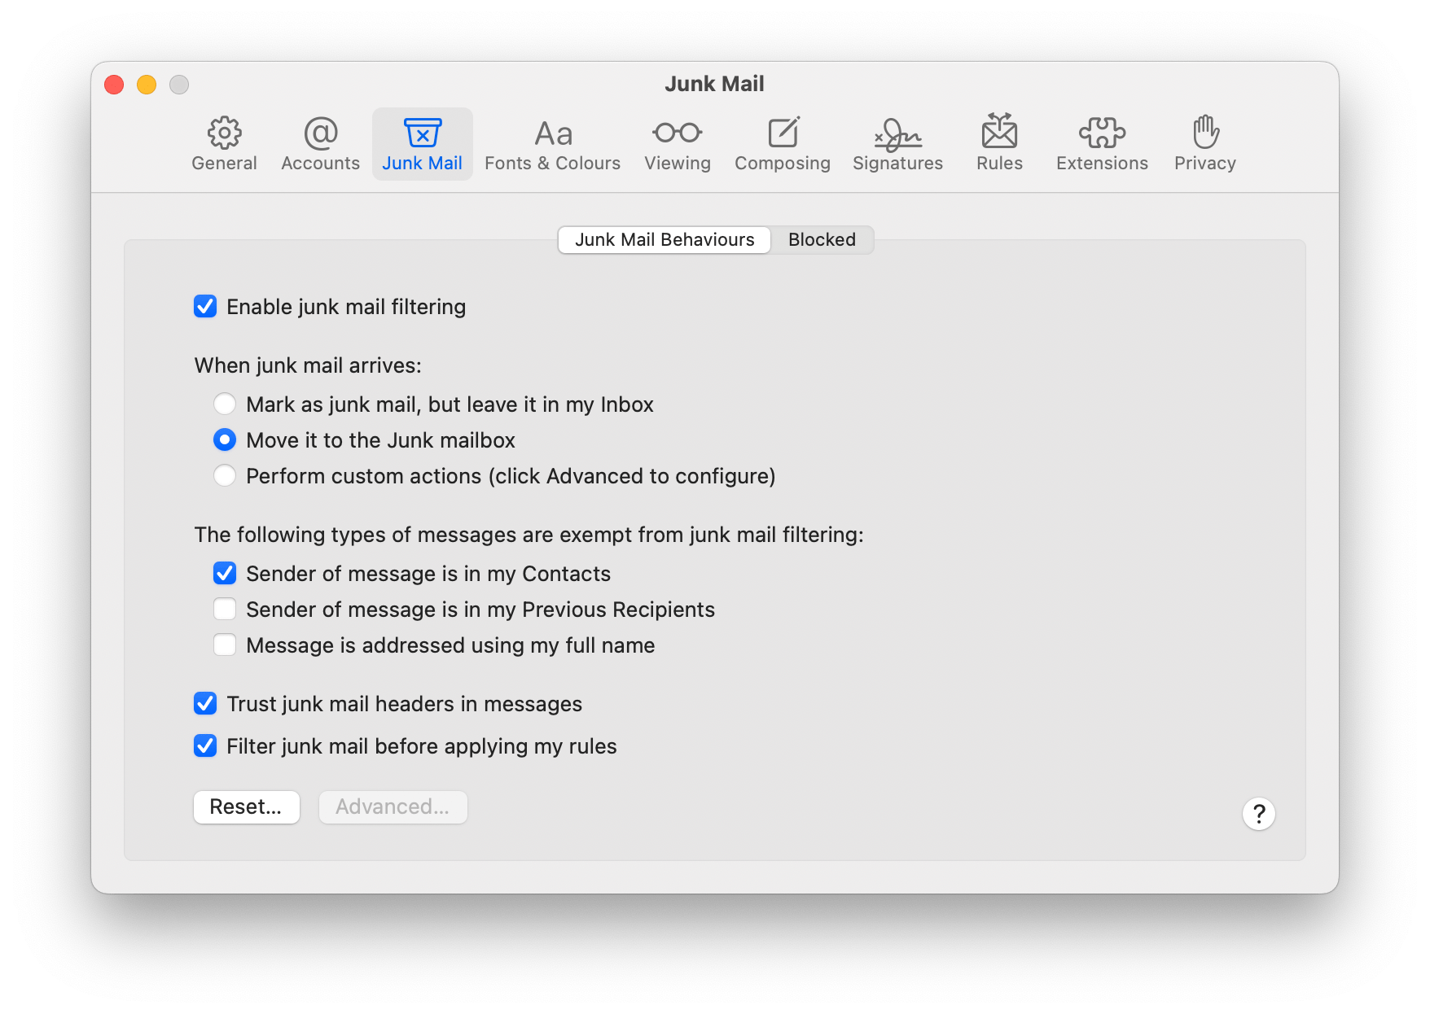Switch to Viewing preferences
This screenshot has height=1014, width=1430.
(677, 143)
